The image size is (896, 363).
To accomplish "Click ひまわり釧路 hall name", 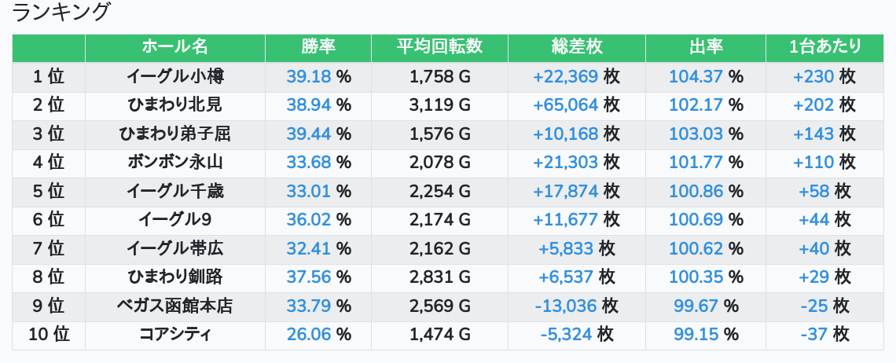I will (174, 277).
